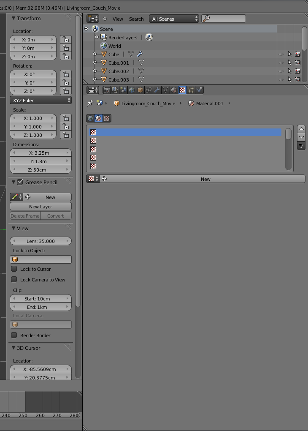Toggle Location X lock
This screenshot has height=431, width=308.
point(66,40)
